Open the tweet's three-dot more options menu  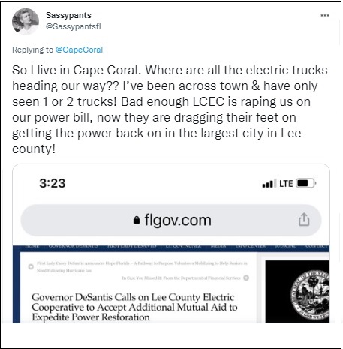325,15
